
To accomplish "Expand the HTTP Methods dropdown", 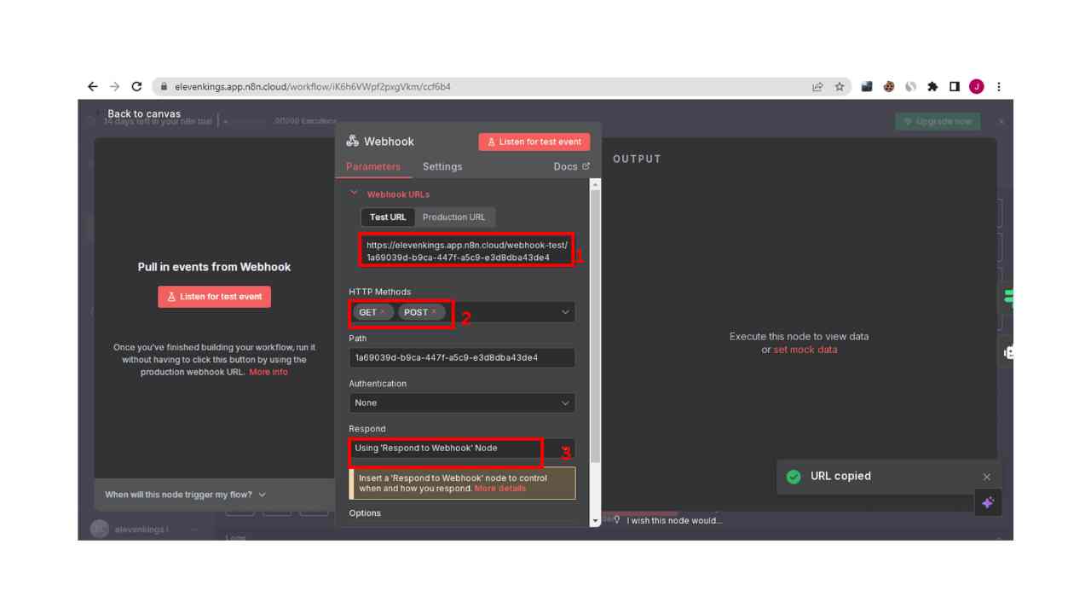I will (564, 312).
